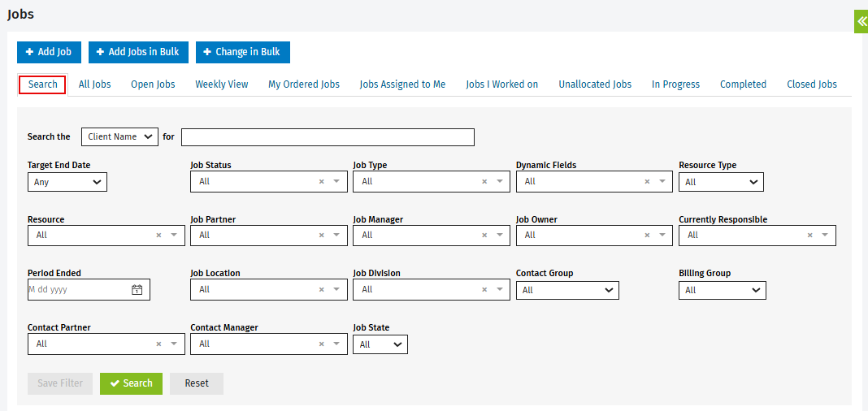Open calendar picker for Period Ended
This screenshot has width=868, height=411.
coord(137,289)
